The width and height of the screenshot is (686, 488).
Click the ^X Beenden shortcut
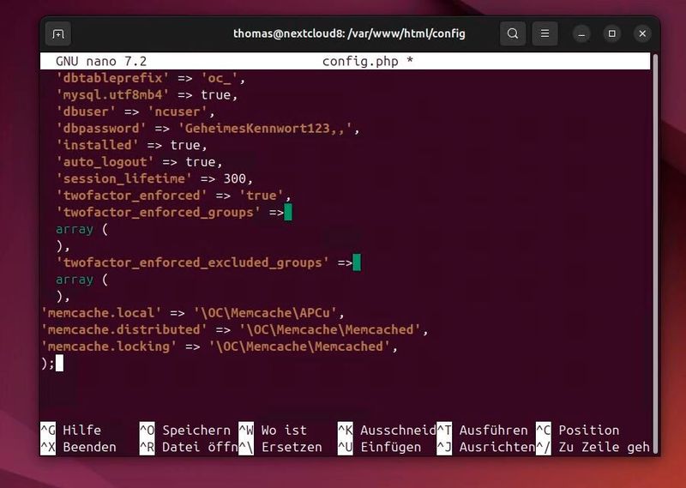(78, 448)
